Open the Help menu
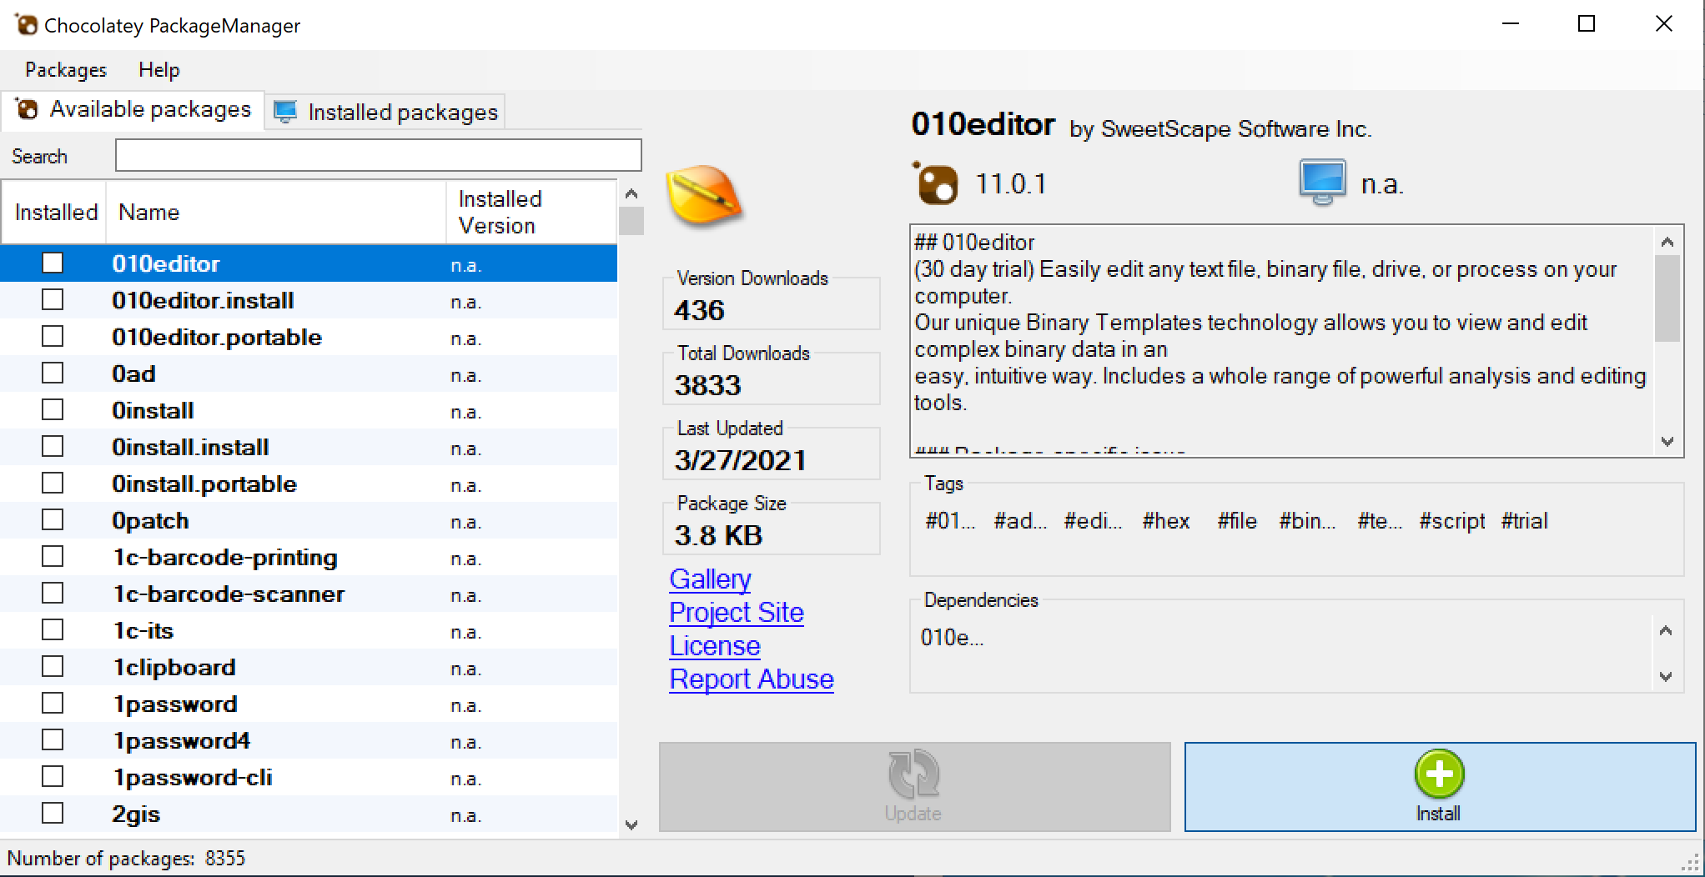 tap(158, 70)
